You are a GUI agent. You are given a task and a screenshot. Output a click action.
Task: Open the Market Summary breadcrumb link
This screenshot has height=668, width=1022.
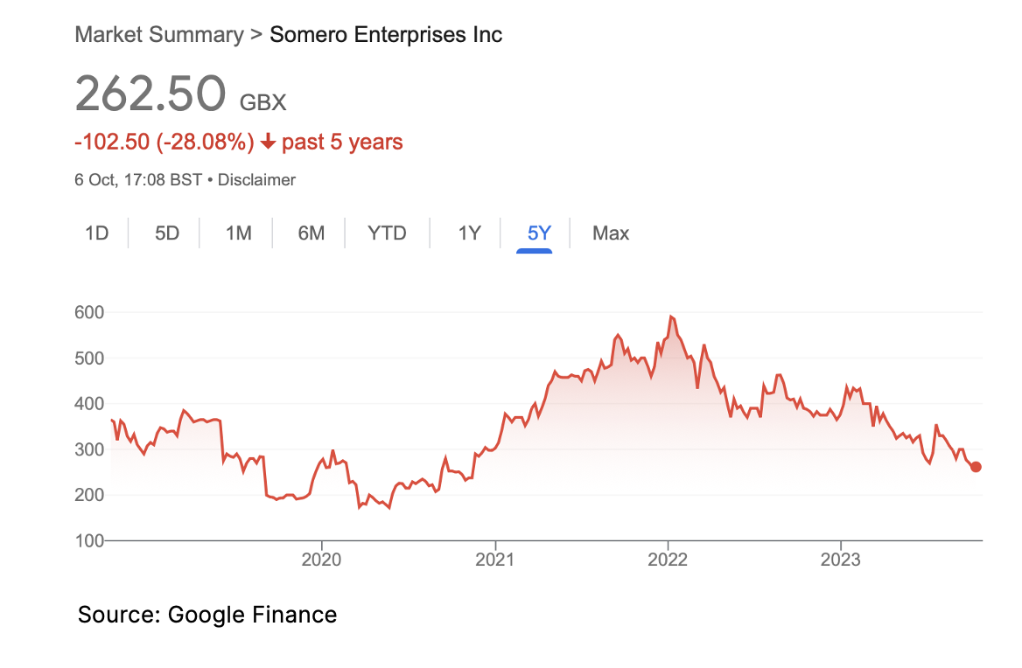[x=159, y=34]
